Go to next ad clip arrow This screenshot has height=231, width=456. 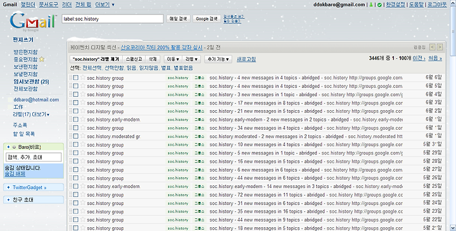tap(440, 47)
